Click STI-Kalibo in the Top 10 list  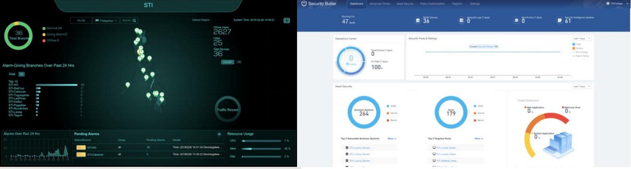15,102
